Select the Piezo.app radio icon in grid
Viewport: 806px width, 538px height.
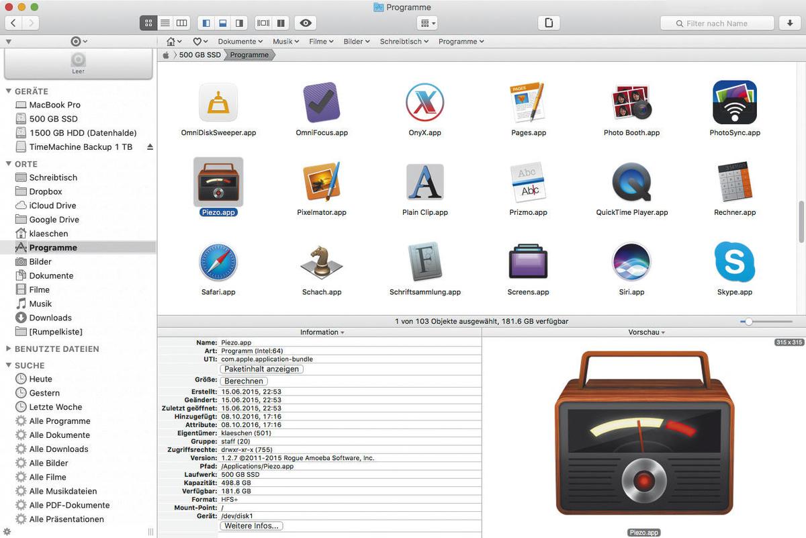[218, 182]
